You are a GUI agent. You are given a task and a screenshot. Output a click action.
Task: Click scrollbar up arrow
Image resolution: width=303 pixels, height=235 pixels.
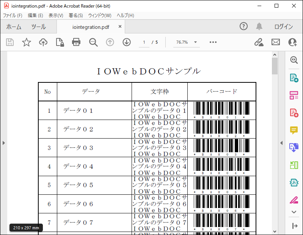point(275,55)
